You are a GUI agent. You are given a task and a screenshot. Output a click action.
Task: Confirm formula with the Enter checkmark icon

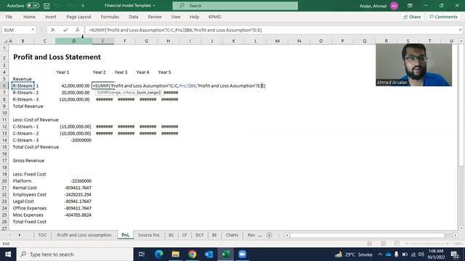65,30
